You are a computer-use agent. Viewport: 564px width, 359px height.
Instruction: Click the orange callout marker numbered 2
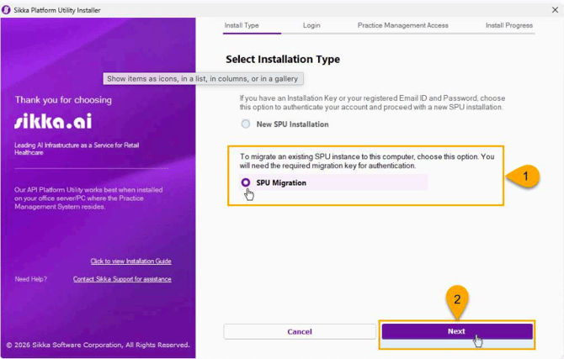(456, 298)
